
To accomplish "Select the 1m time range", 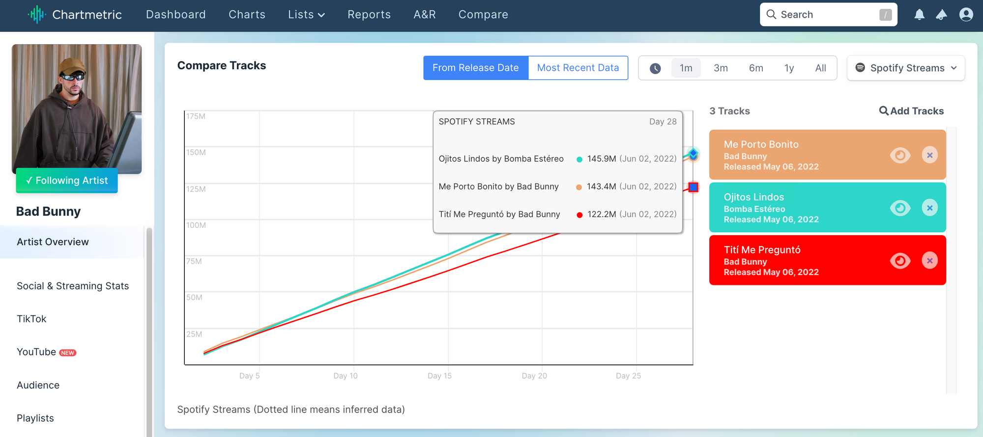I will 686,68.
